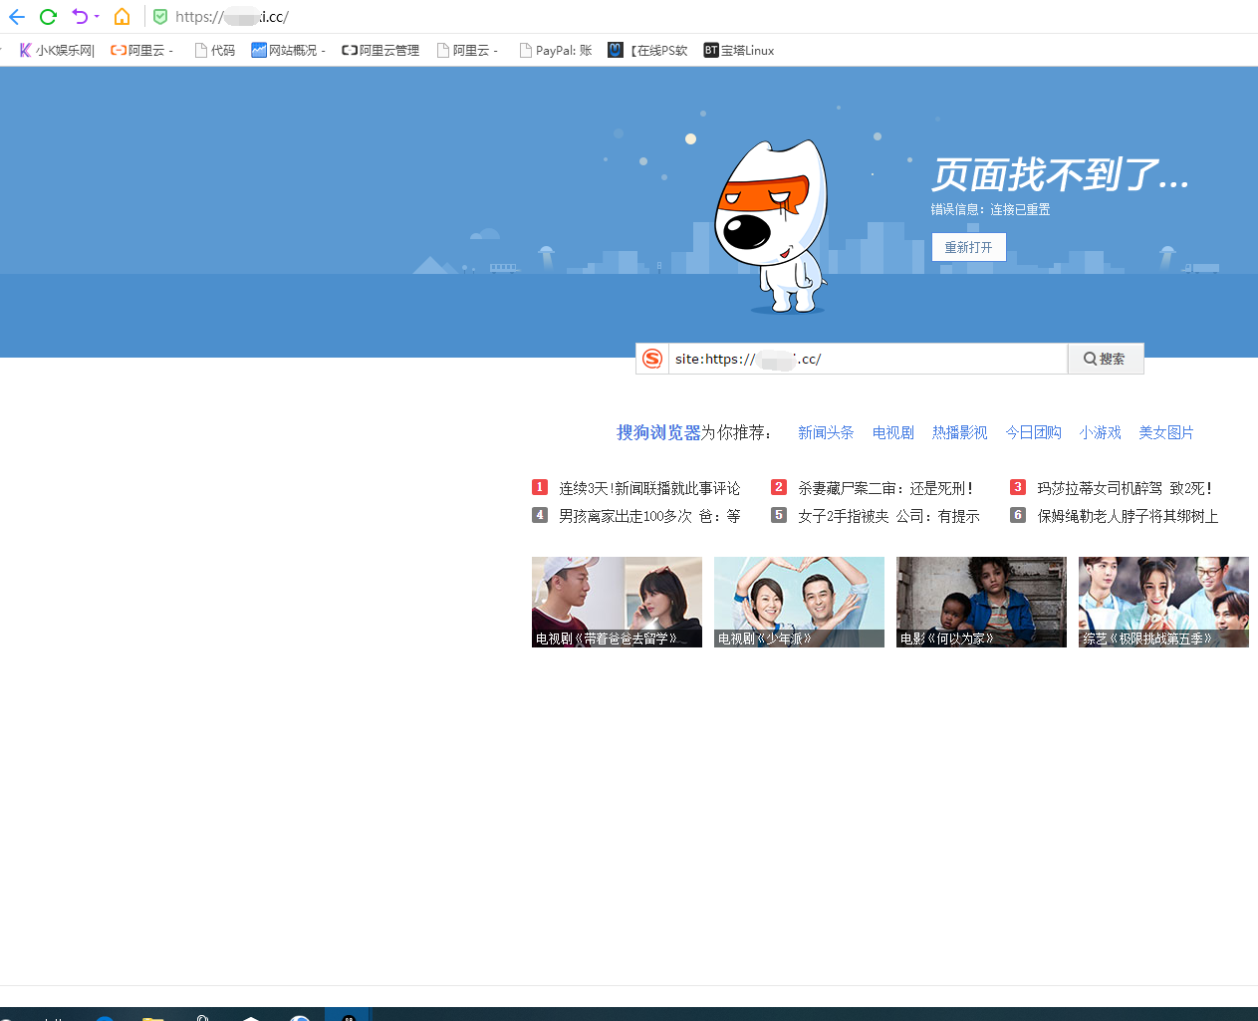Open the 电影《何以为家》 thumbnail

(x=981, y=602)
